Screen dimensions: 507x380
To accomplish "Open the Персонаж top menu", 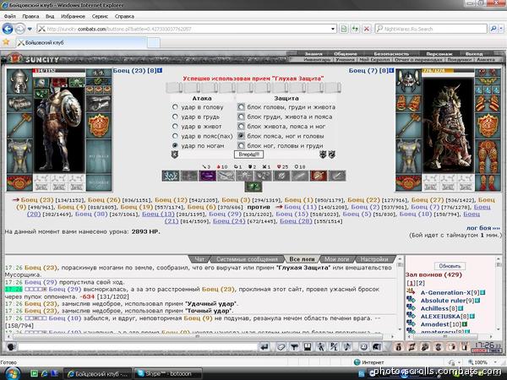I will click(439, 54).
